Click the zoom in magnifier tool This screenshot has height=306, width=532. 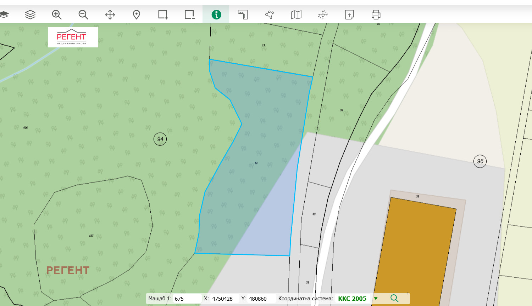tap(57, 15)
